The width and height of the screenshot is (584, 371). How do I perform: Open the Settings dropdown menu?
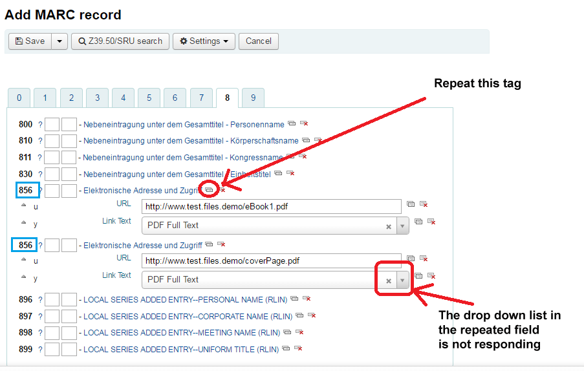(204, 41)
